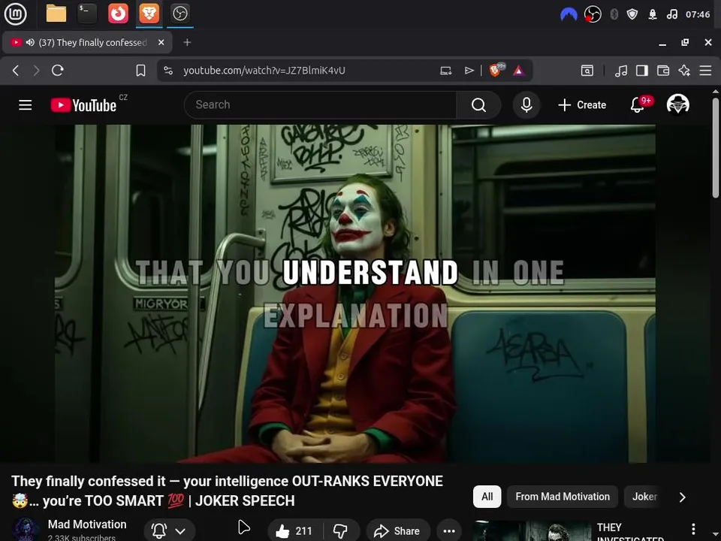This screenshot has height=541, width=721.
Task: Open the security shield tray icon
Action: pyautogui.click(x=632, y=14)
